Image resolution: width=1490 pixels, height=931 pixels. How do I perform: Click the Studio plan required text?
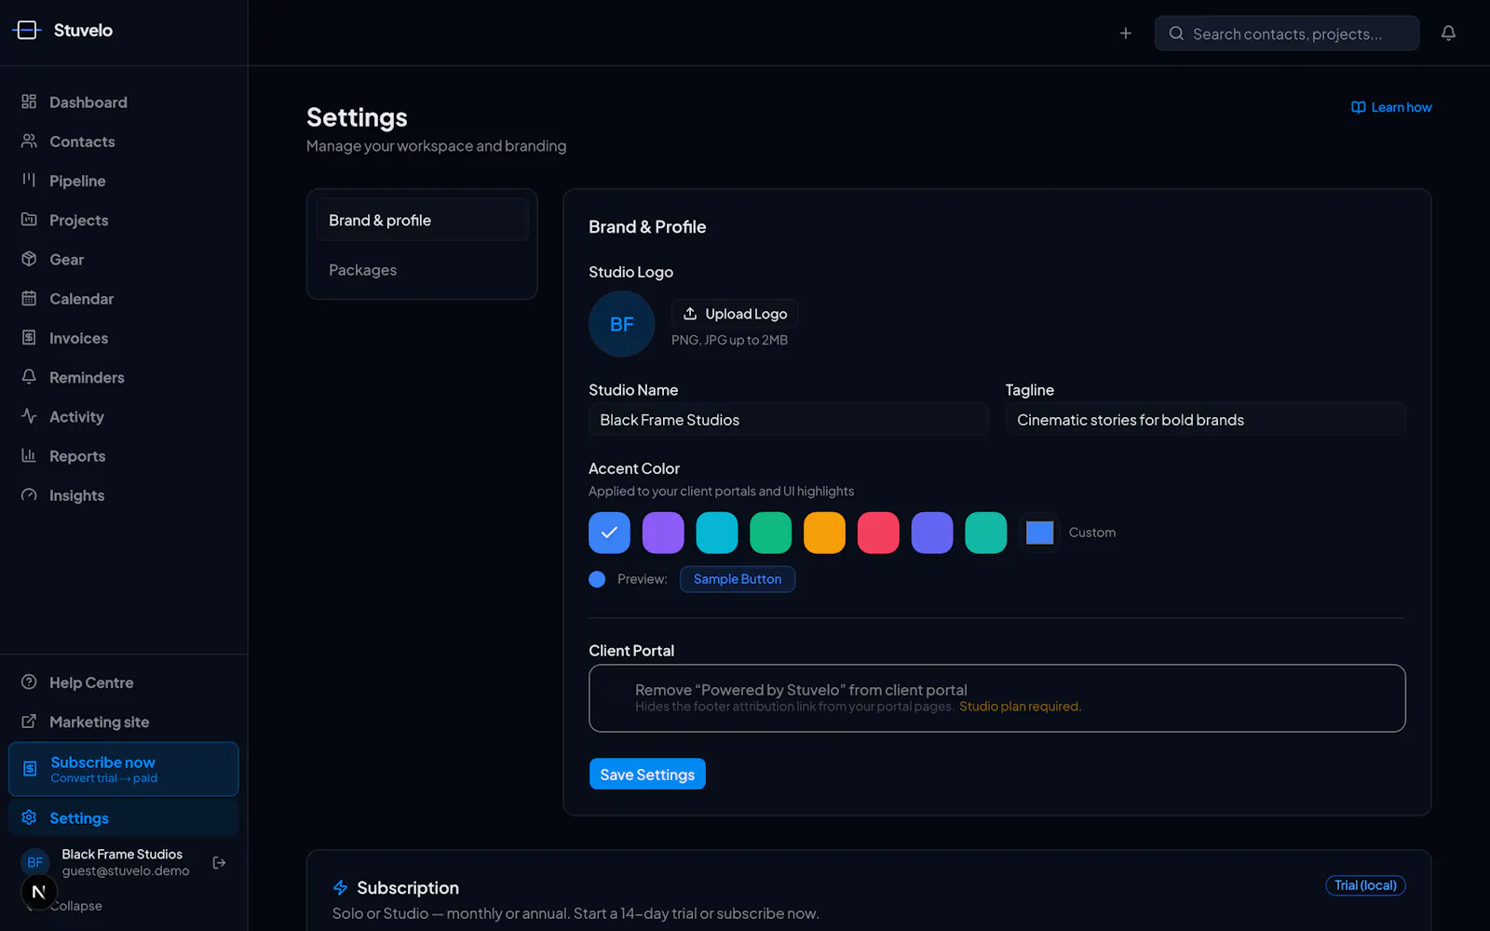pos(1020,707)
